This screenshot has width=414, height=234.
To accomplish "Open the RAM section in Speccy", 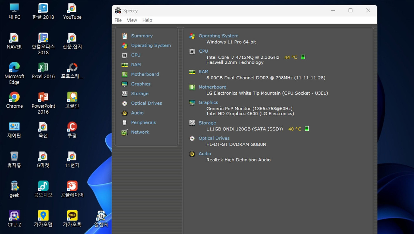I will pos(136,65).
